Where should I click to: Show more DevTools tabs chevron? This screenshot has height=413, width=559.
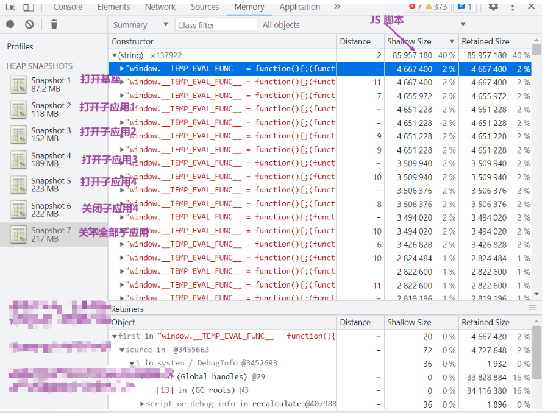click(337, 7)
